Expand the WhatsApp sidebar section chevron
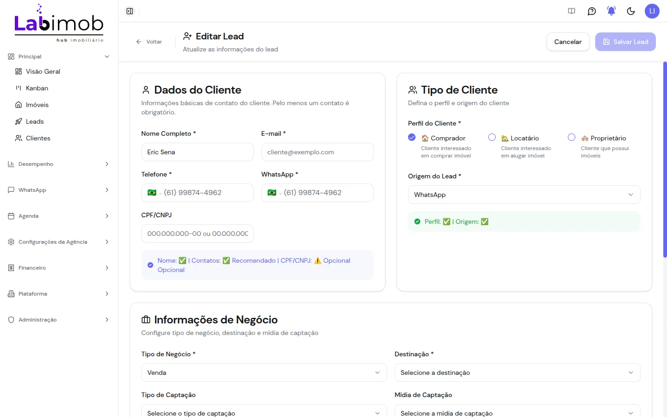This screenshot has width=667, height=417. tap(107, 190)
